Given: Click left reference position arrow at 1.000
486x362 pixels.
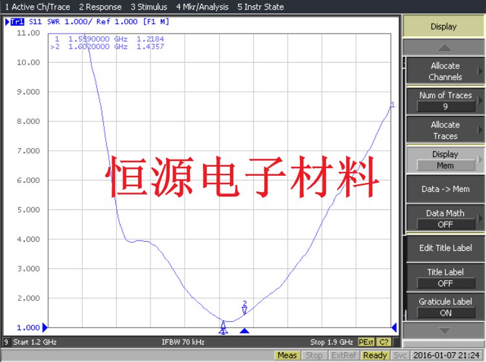Looking at the screenshot, I should click(x=45, y=327).
